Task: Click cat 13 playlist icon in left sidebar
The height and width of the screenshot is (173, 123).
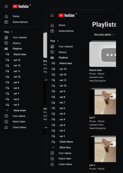Action: pos(7,60)
